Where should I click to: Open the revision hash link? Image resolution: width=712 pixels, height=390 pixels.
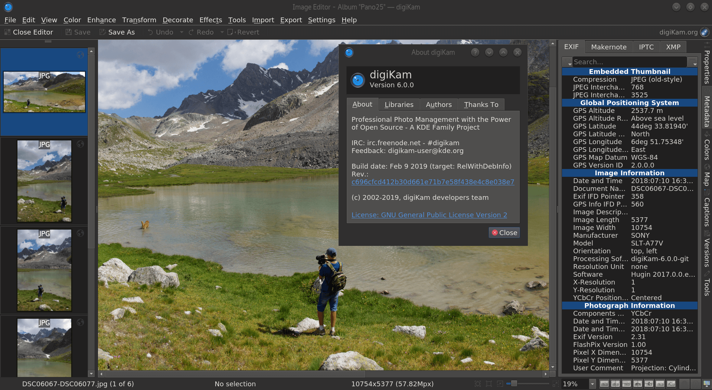(x=433, y=182)
